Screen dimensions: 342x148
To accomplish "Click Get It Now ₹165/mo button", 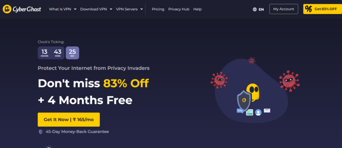I will click(69, 120).
